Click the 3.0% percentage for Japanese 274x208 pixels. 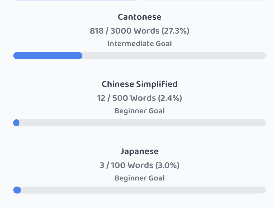tap(168, 165)
